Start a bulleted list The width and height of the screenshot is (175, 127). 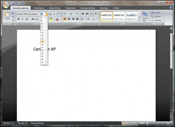pos(65,14)
